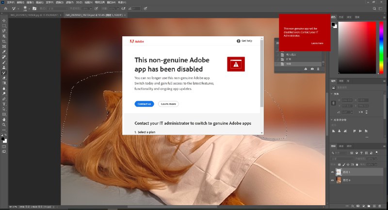Open the layer fill dropdown
This screenshot has height=210, width=388.
tap(376, 165)
